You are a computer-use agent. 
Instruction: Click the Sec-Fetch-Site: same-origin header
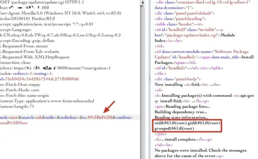[25, 95]
